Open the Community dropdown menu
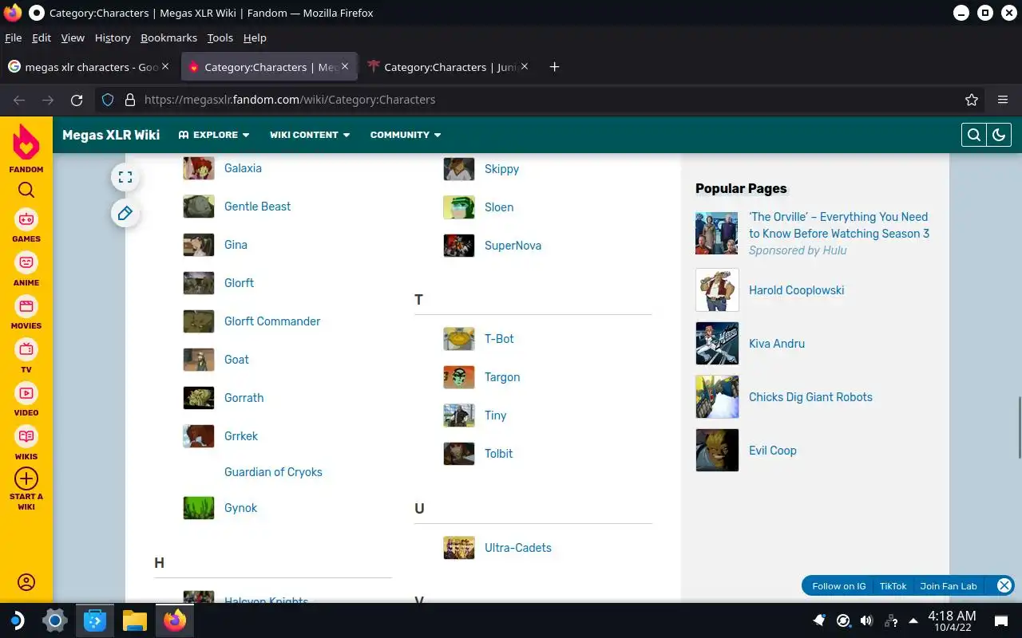1022x638 pixels. coord(406,135)
